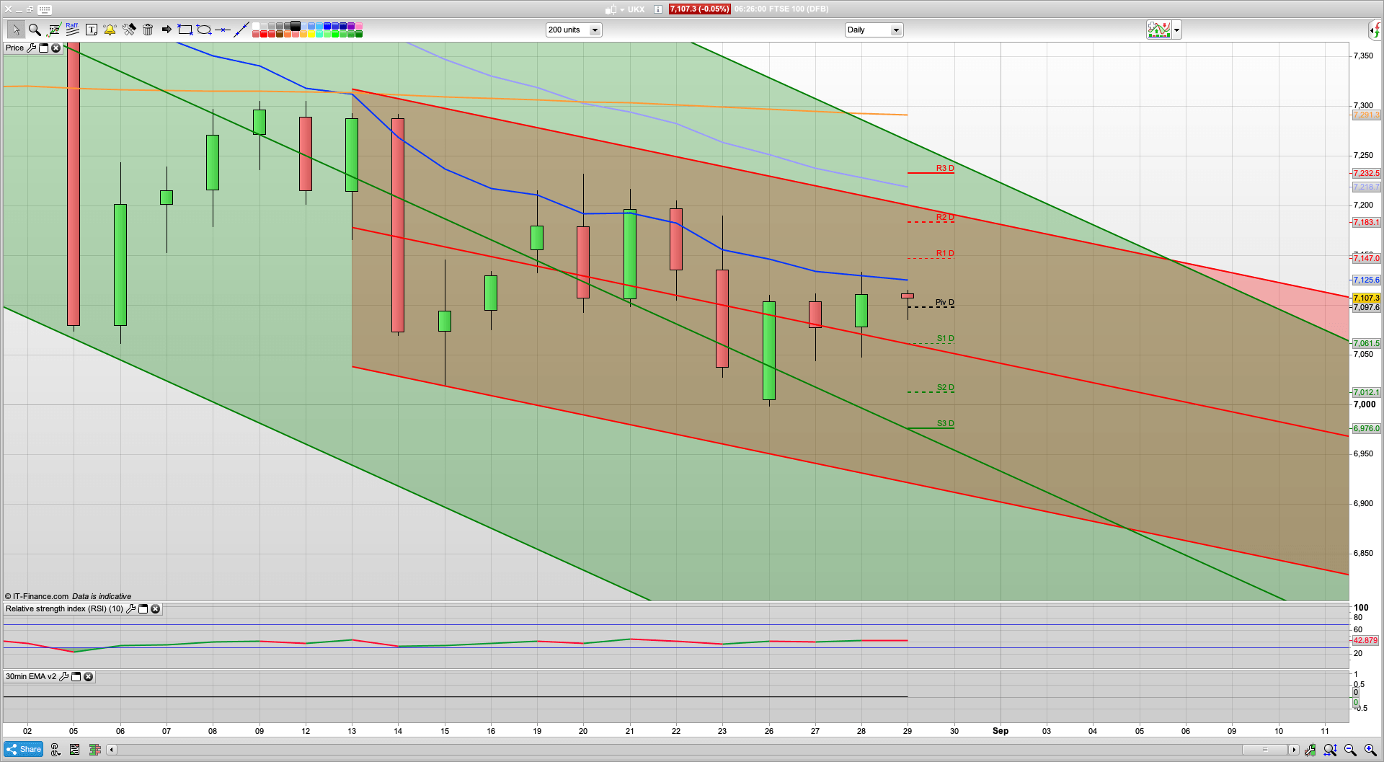Maximize the 30min EMA v2 panel
Viewport: 1384px width, 762px height.
tap(76, 676)
